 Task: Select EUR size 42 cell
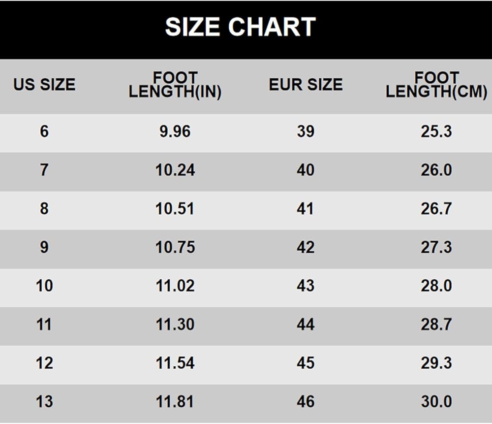coord(306,247)
